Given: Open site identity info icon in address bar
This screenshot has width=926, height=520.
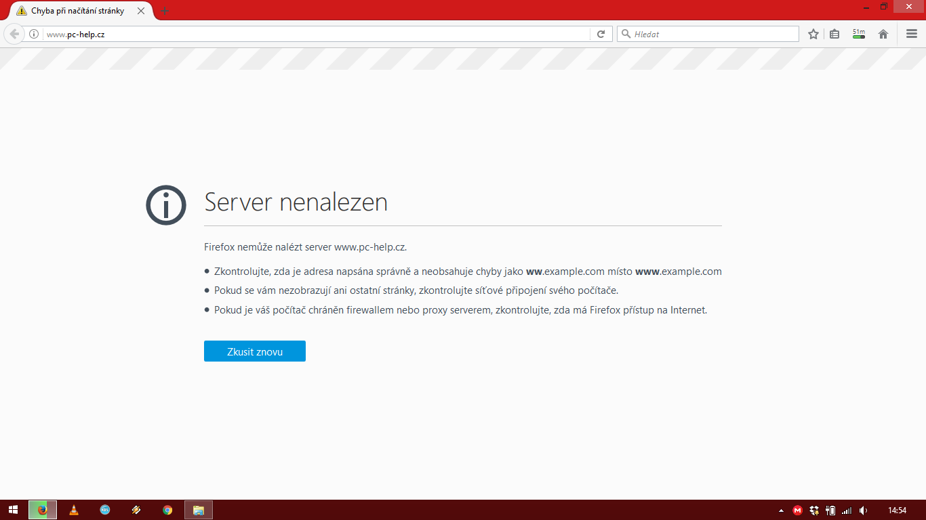Looking at the screenshot, I should 34,34.
